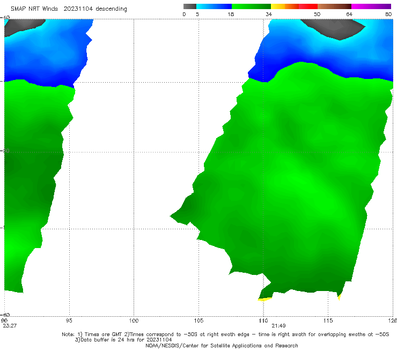Screen dimensions: 397x349
Task: Click the color bar label '64'
Action: (349, 14)
